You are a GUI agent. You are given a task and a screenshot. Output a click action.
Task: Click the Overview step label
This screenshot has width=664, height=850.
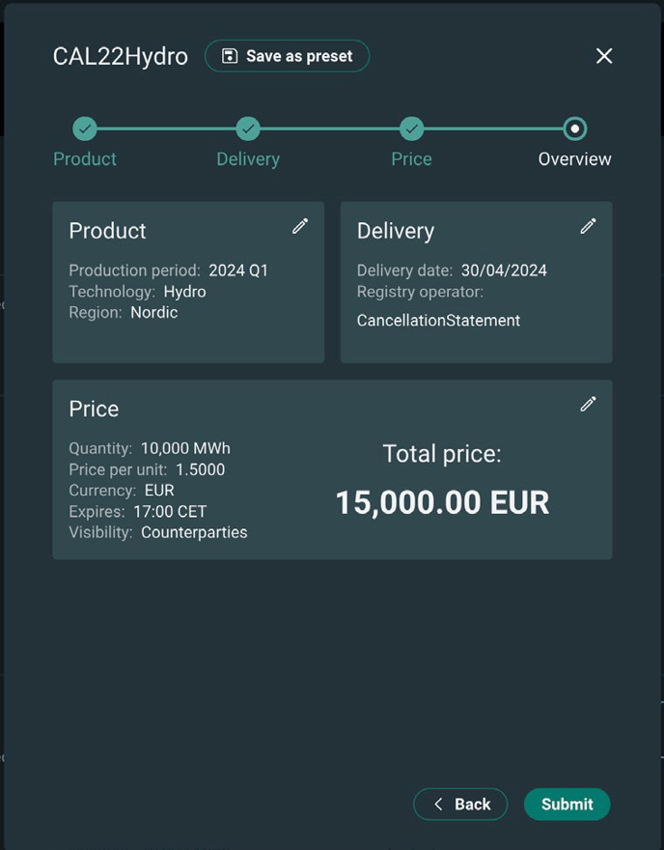click(574, 159)
